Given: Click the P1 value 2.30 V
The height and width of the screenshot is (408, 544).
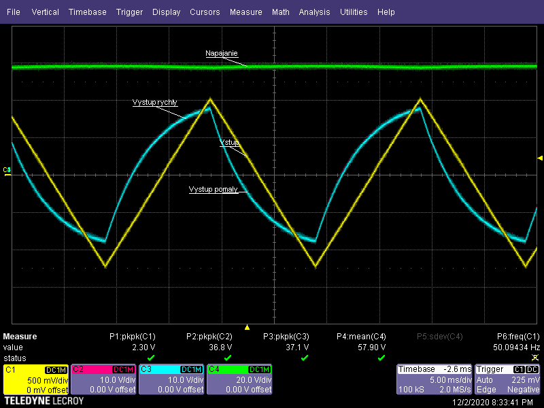Looking at the screenshot, I should point(143,347).
